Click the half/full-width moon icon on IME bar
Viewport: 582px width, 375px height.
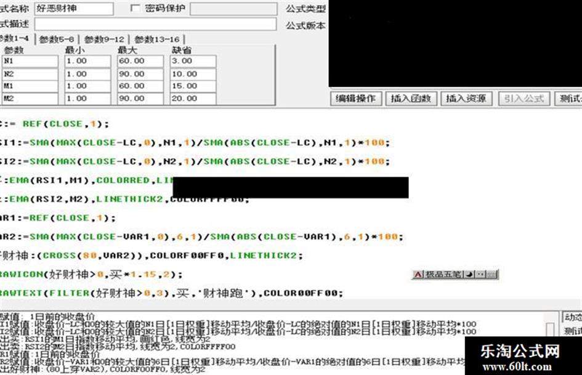coord(469,275)
